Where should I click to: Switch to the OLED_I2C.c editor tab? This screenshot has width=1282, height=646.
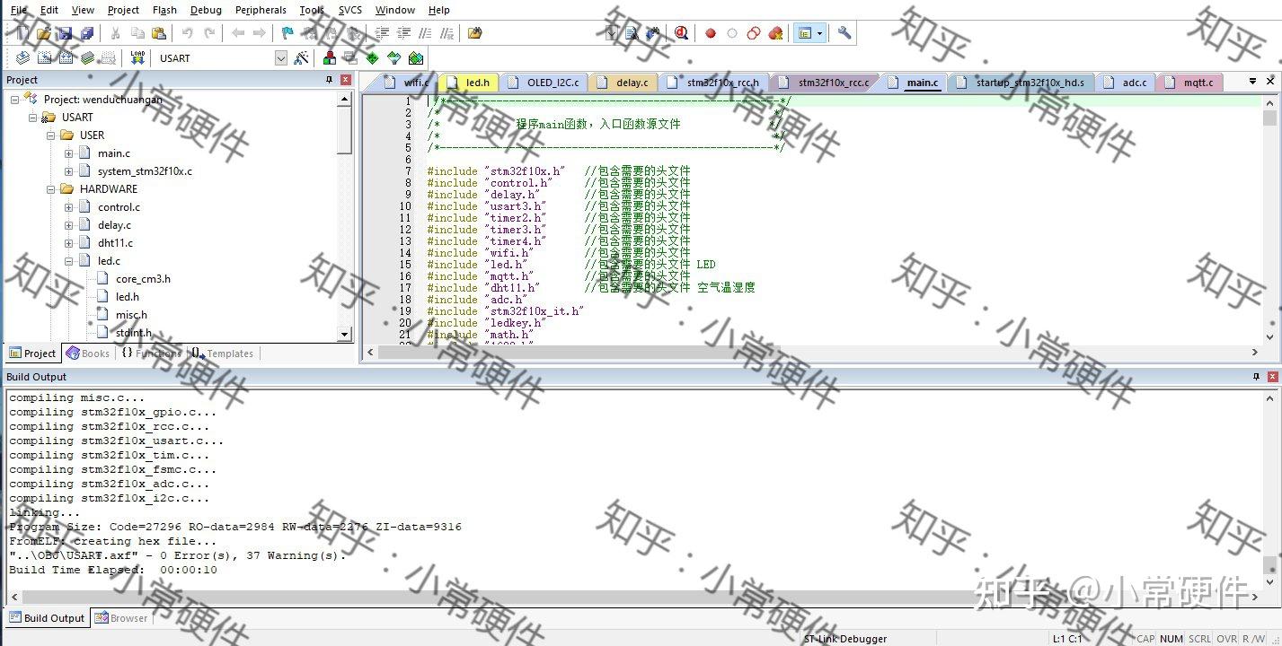click(544, 83)
